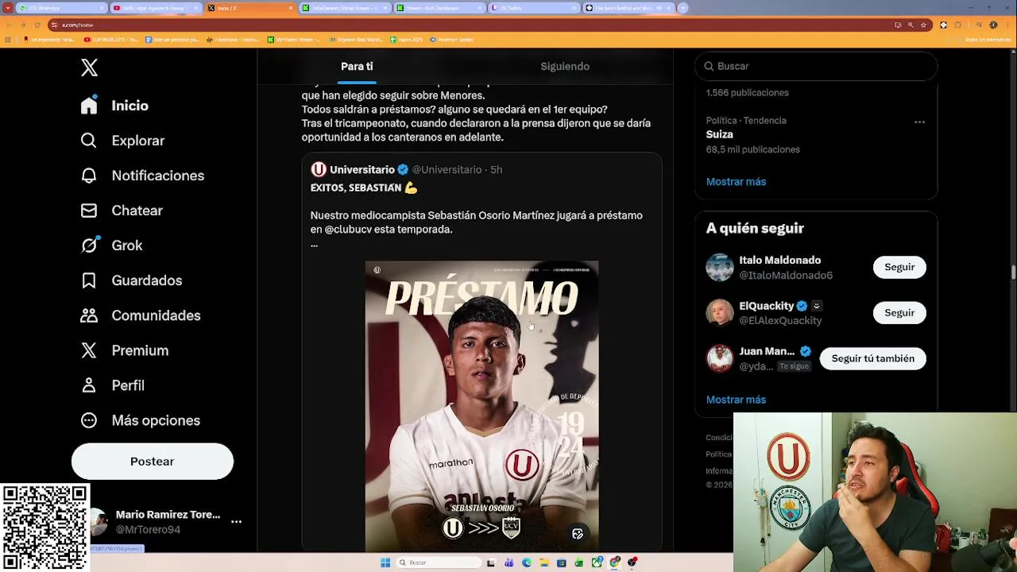Open Explorar search icon in sidebar
1017x572 pixels.
pyautogui.click(x=89, y=141)
